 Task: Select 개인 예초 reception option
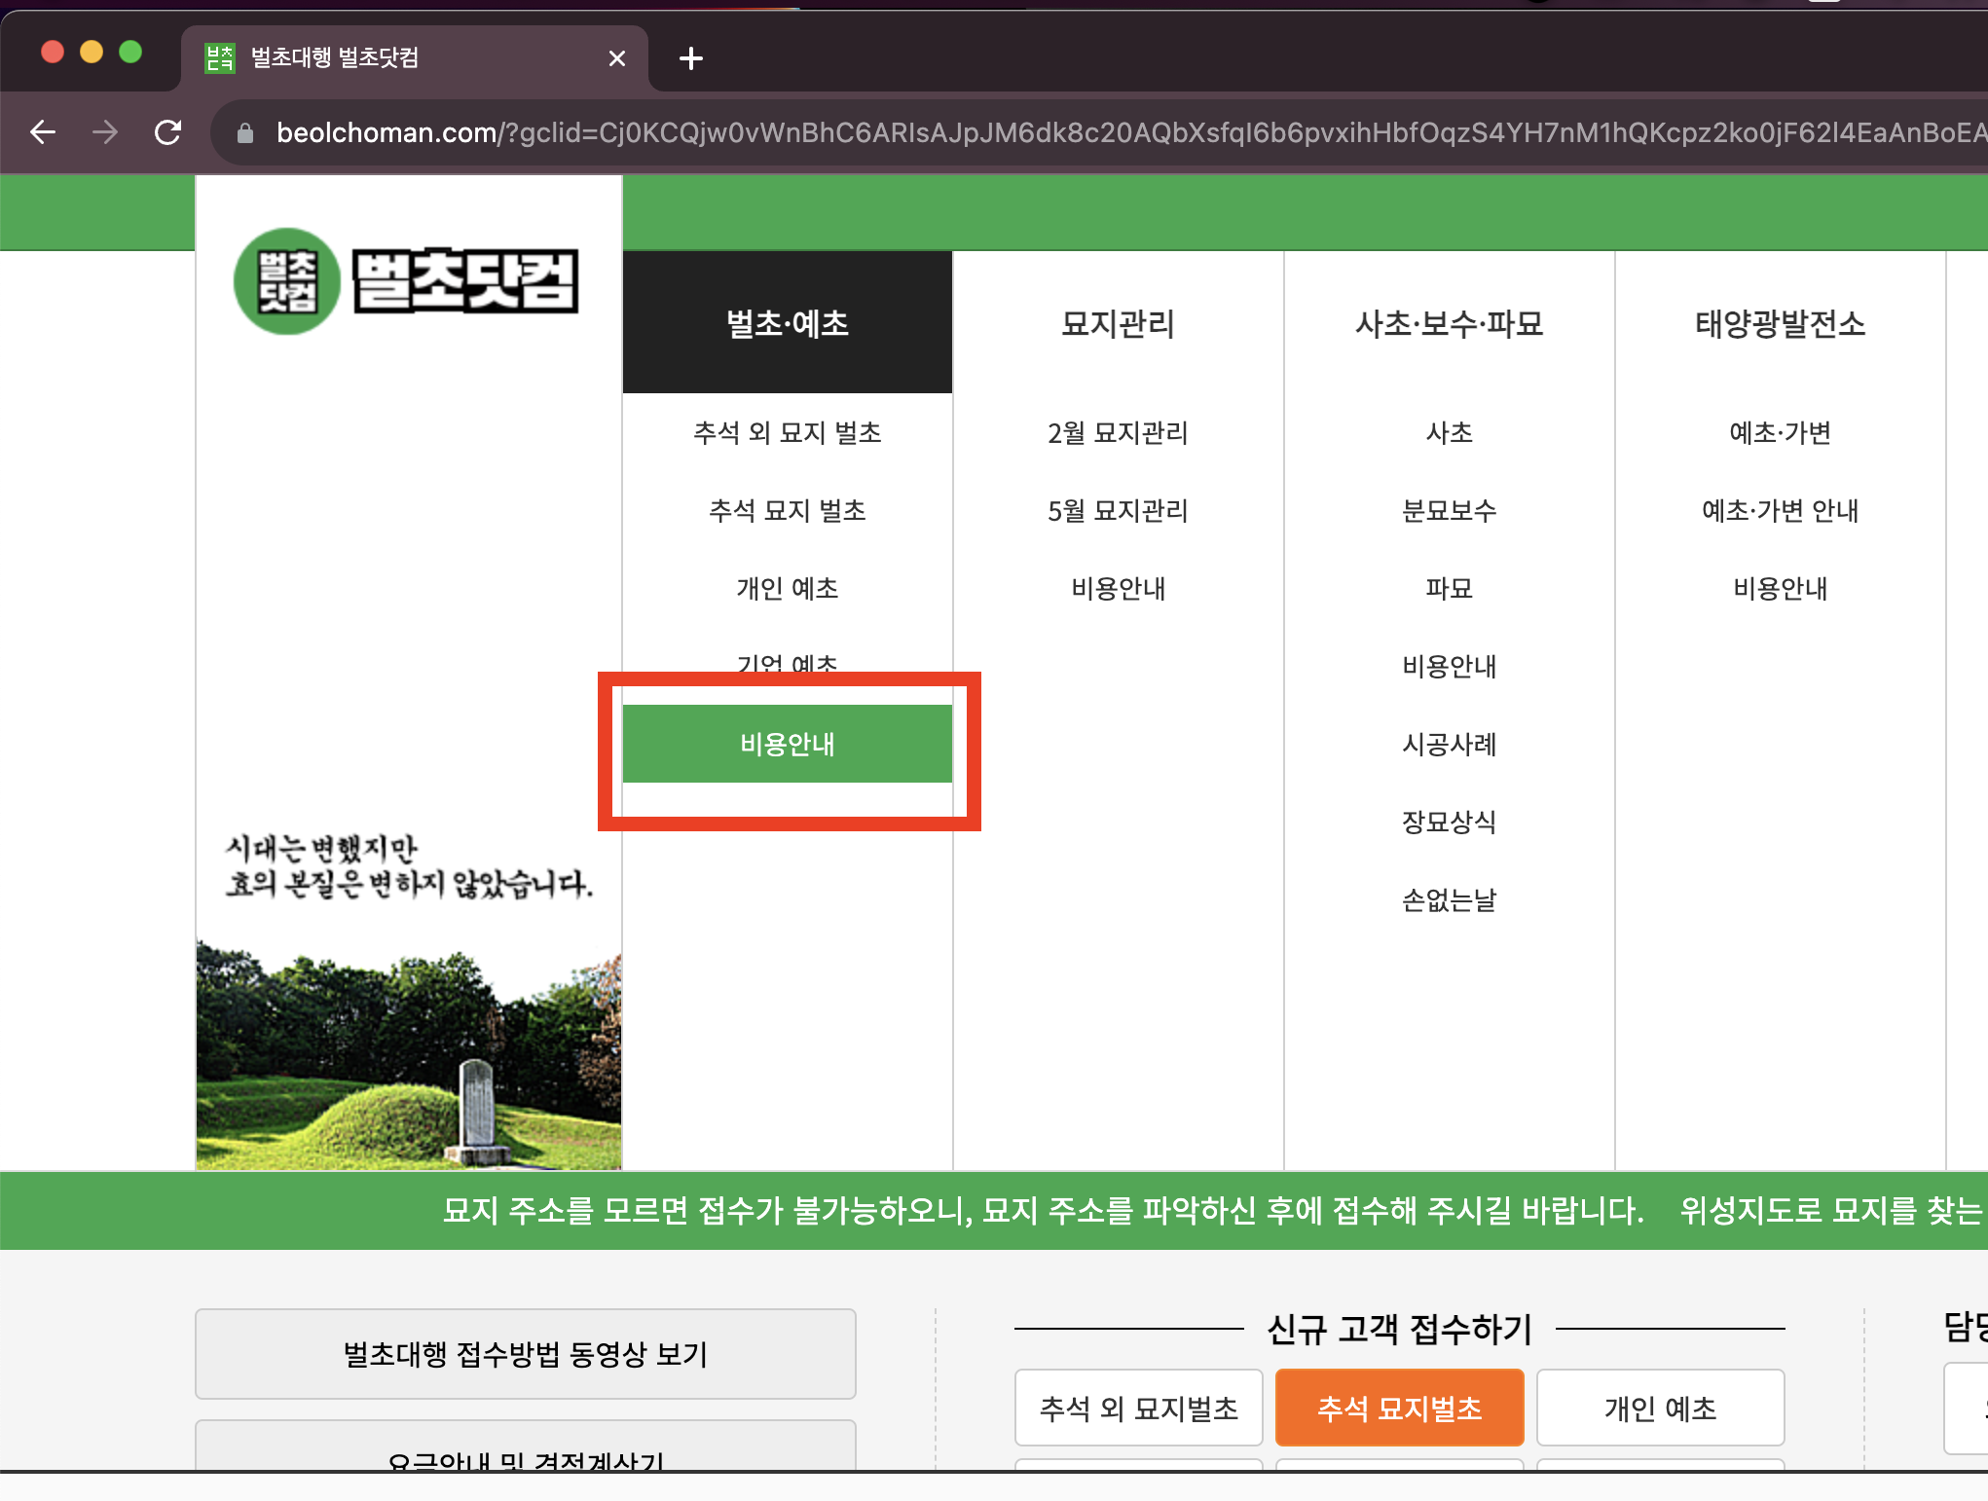1660,1408
